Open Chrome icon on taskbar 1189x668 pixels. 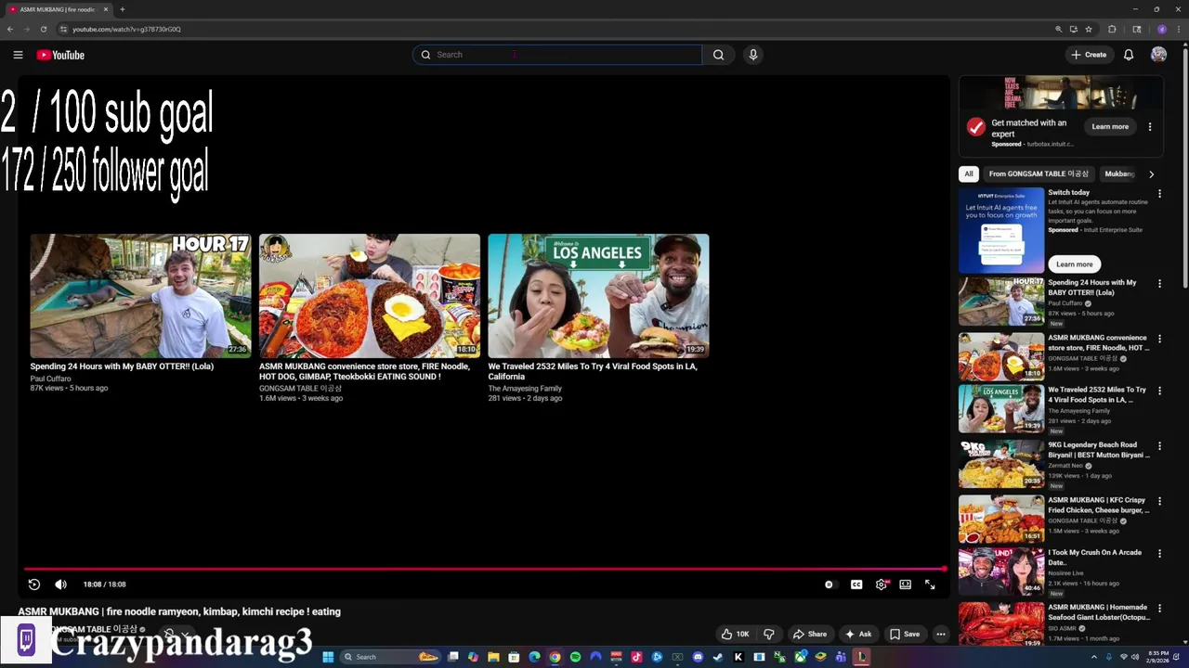click(x=555, y=657)
